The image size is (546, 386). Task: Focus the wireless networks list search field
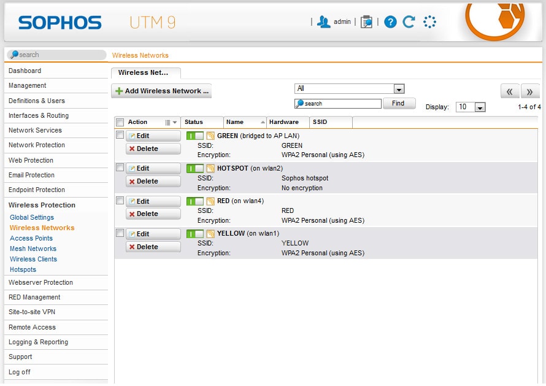coord(338,104)
